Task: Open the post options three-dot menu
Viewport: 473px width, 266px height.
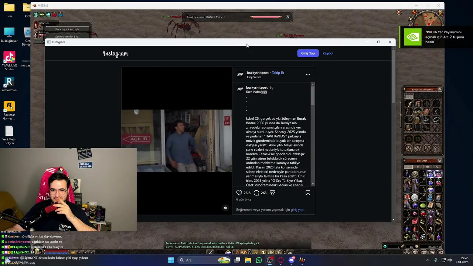Action: tap(308, 75)
